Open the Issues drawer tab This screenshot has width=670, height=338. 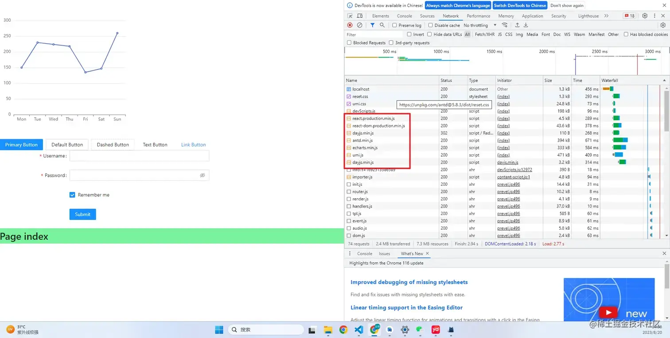pos(384,253)
